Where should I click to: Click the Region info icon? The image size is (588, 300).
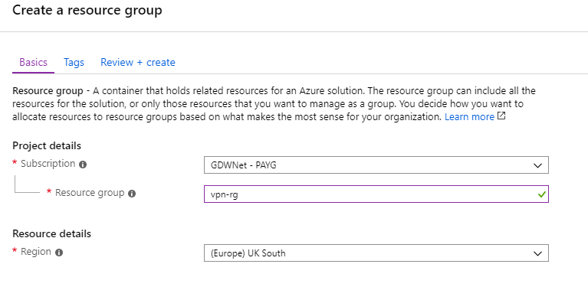pos(59,253)
